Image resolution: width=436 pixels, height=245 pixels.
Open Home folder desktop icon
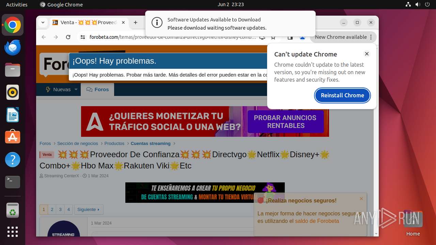413,224
